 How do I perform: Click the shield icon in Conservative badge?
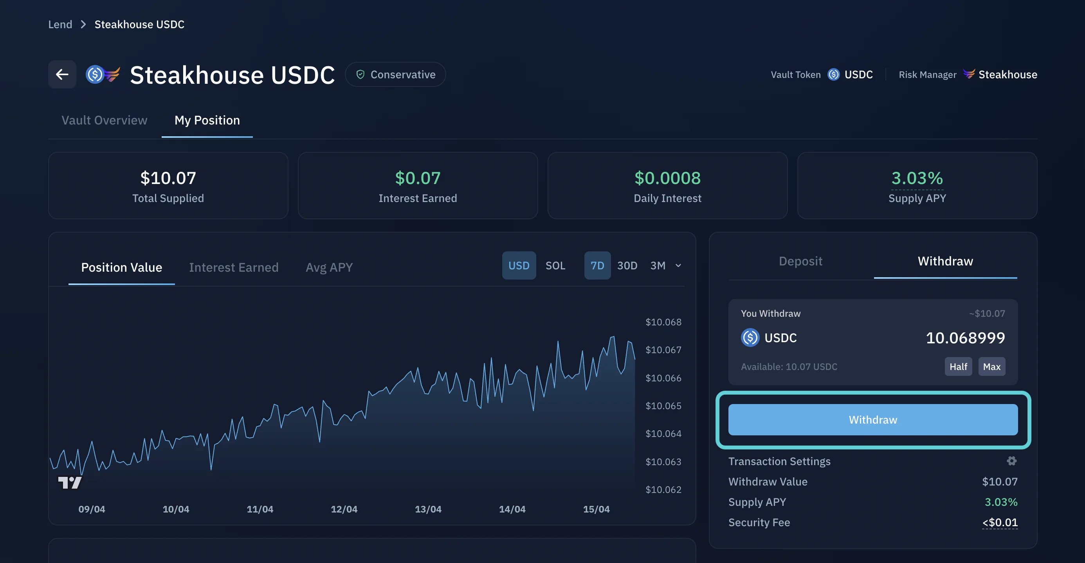360,75
